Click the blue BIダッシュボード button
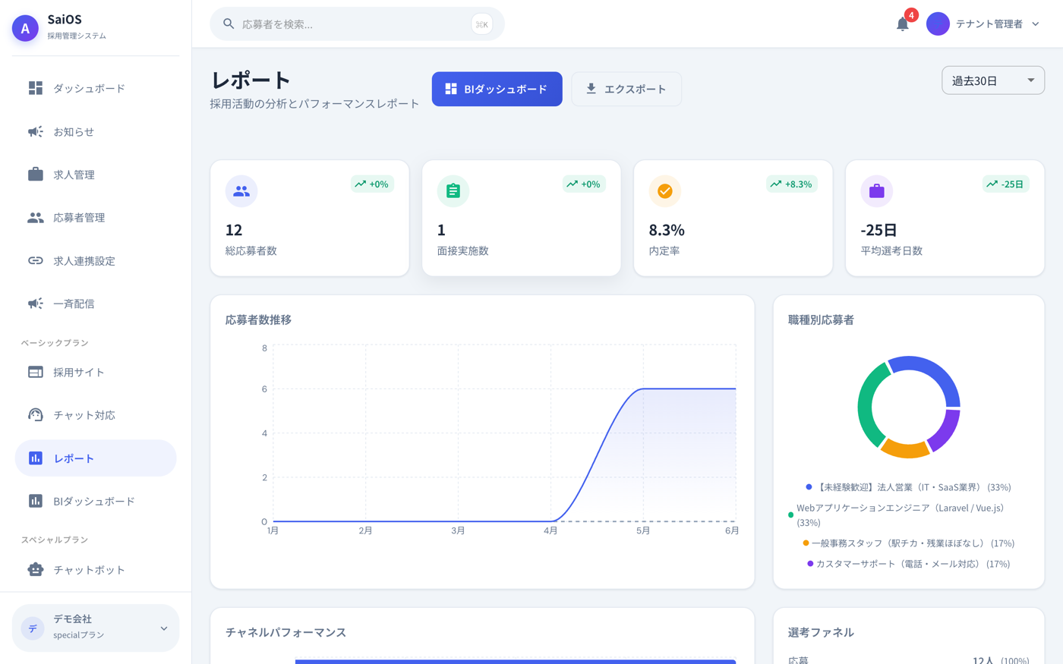Viewport: 1063px width, 664px height. [x=497, y=89]
